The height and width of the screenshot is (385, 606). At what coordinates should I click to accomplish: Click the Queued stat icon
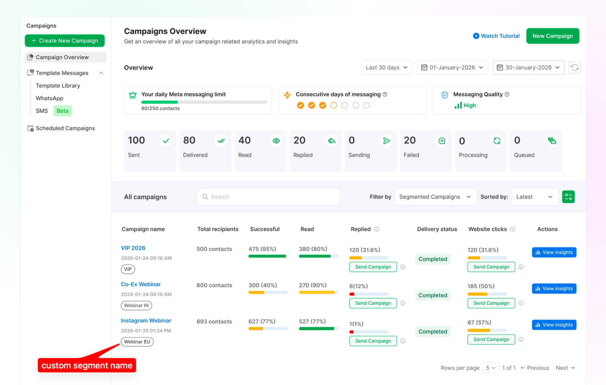point(552,141)
